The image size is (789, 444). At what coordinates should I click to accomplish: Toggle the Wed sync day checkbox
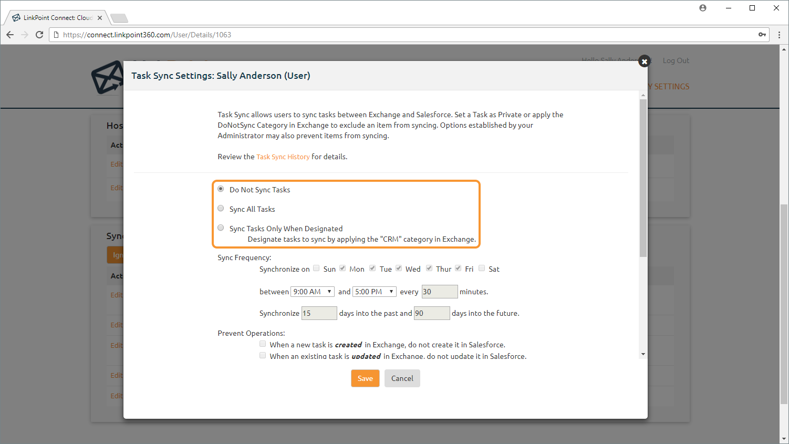[399, 268]
